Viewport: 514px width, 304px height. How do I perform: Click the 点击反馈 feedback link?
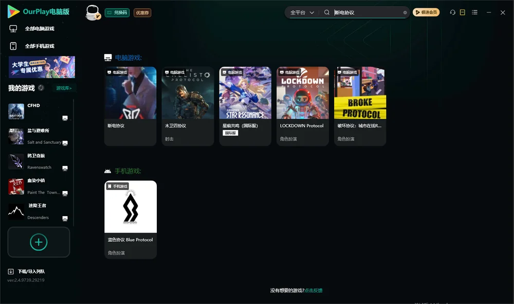(314, 291)
